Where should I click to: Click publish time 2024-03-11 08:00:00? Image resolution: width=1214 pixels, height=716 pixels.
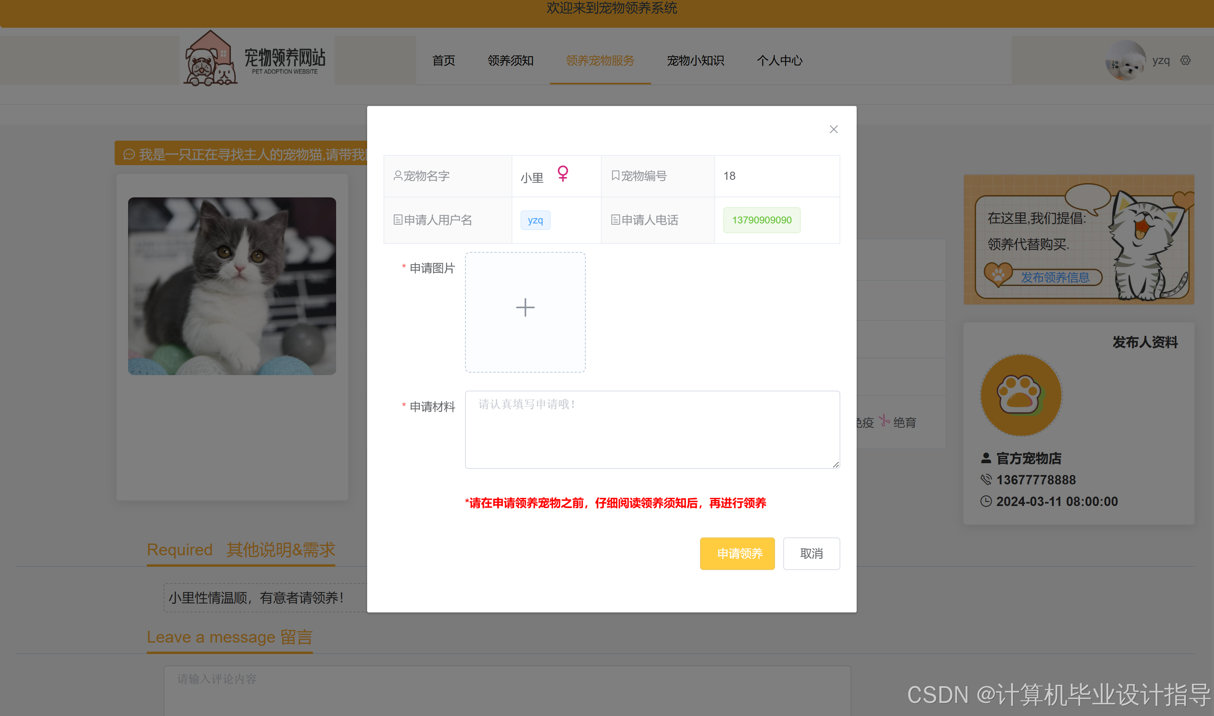(1057, 501)
